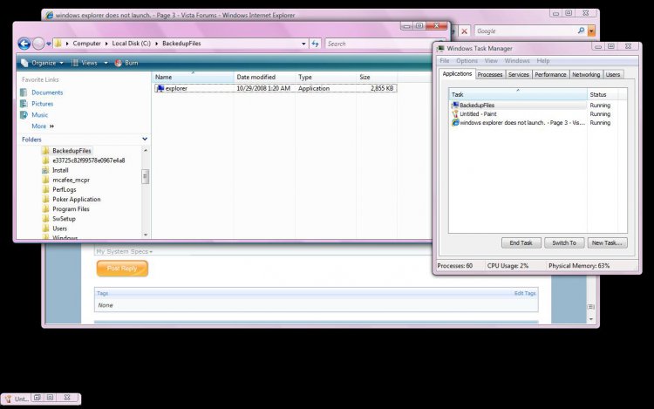Open recent pages dropdown beside Forward arrow
654x409 pixels.
coord(49,44)
